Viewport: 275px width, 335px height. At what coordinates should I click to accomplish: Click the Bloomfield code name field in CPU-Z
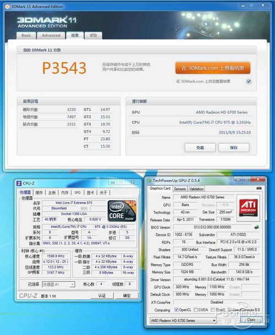(x=59, y=208)
